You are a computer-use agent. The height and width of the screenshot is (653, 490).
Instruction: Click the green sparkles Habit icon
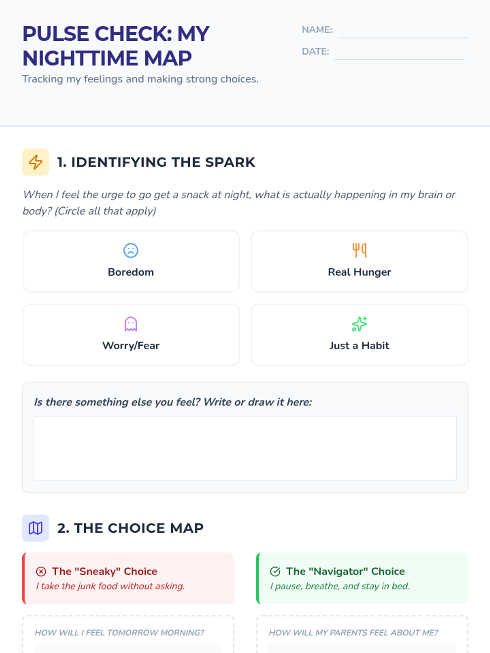click(x=359, y=324)
